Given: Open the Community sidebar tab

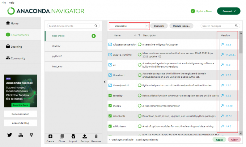Looking at the screenshot, I should pos(20,58).
